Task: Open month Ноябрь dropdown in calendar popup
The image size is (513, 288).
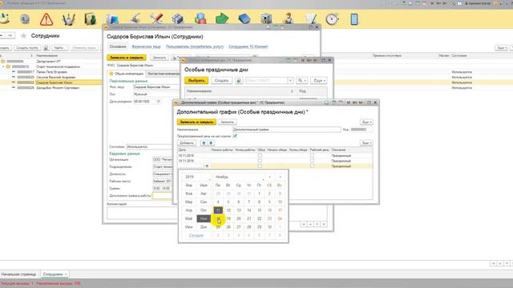Action: pyautogui.click(x=239, y=177)
